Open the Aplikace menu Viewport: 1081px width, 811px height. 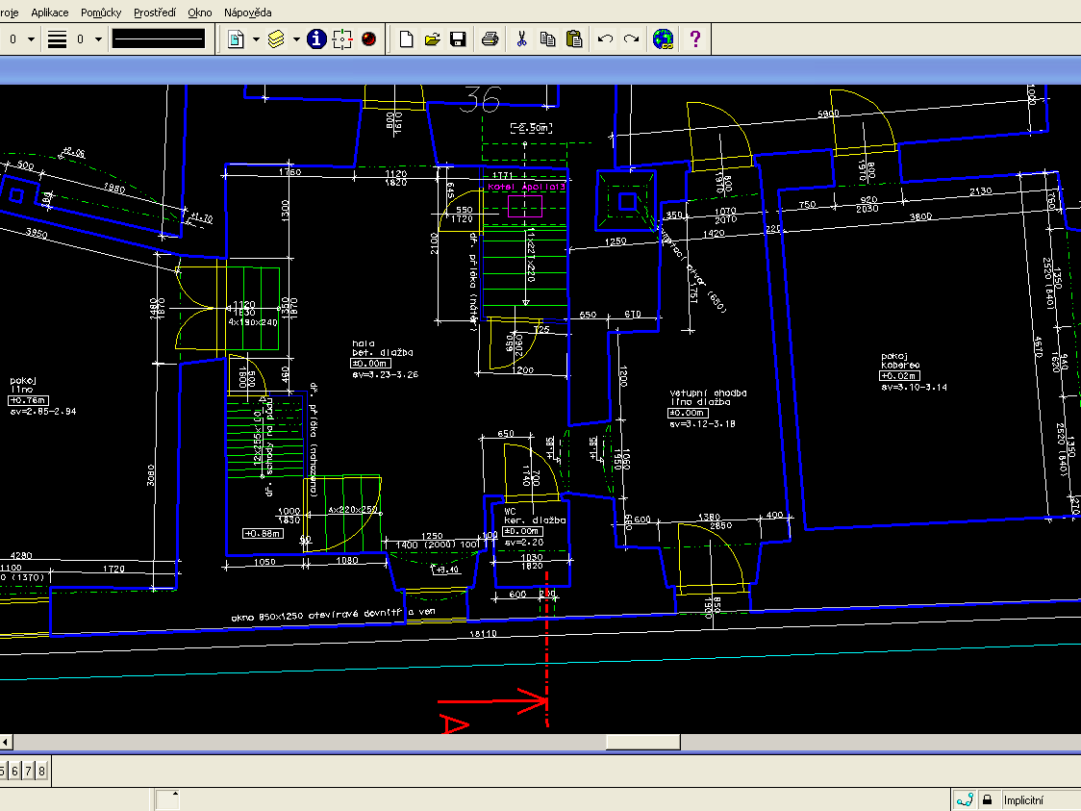50,13
